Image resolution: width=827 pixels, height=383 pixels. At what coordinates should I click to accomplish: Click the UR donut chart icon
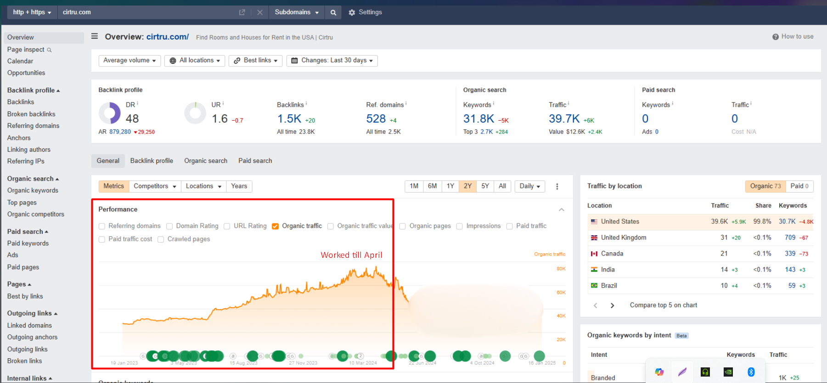pyautogui.click(x=195, y=113)
